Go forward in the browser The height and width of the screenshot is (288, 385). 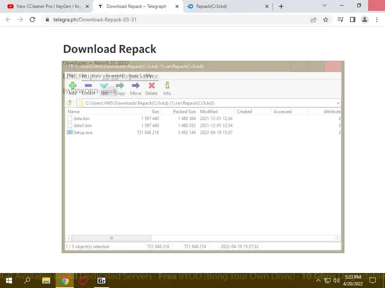tap(20, 19)
